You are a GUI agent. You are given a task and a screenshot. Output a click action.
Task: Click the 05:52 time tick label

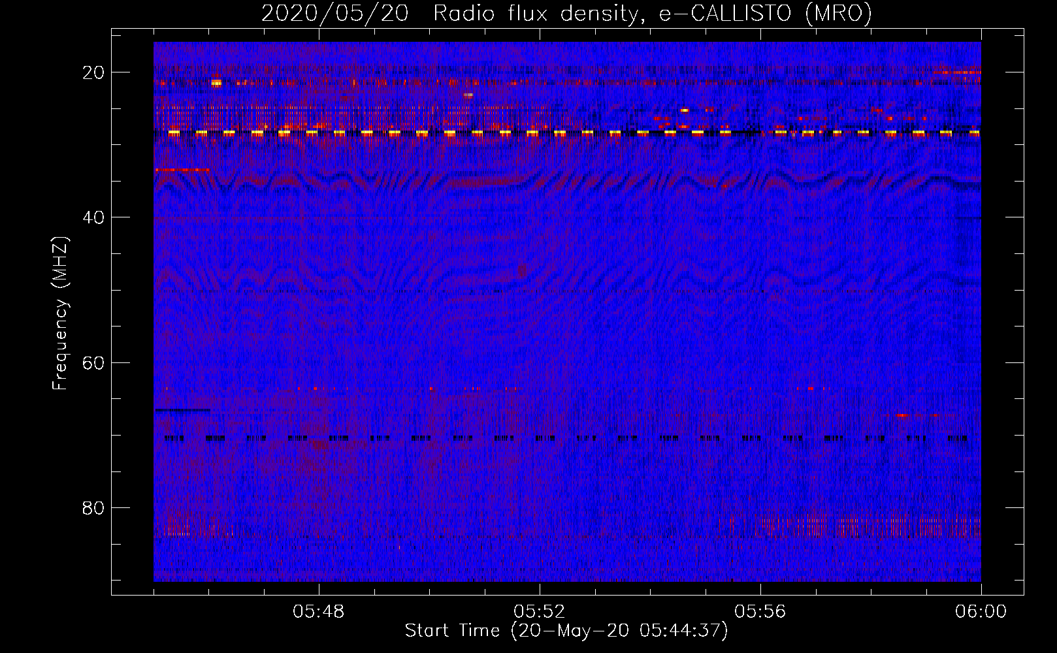tap(540, 612)
